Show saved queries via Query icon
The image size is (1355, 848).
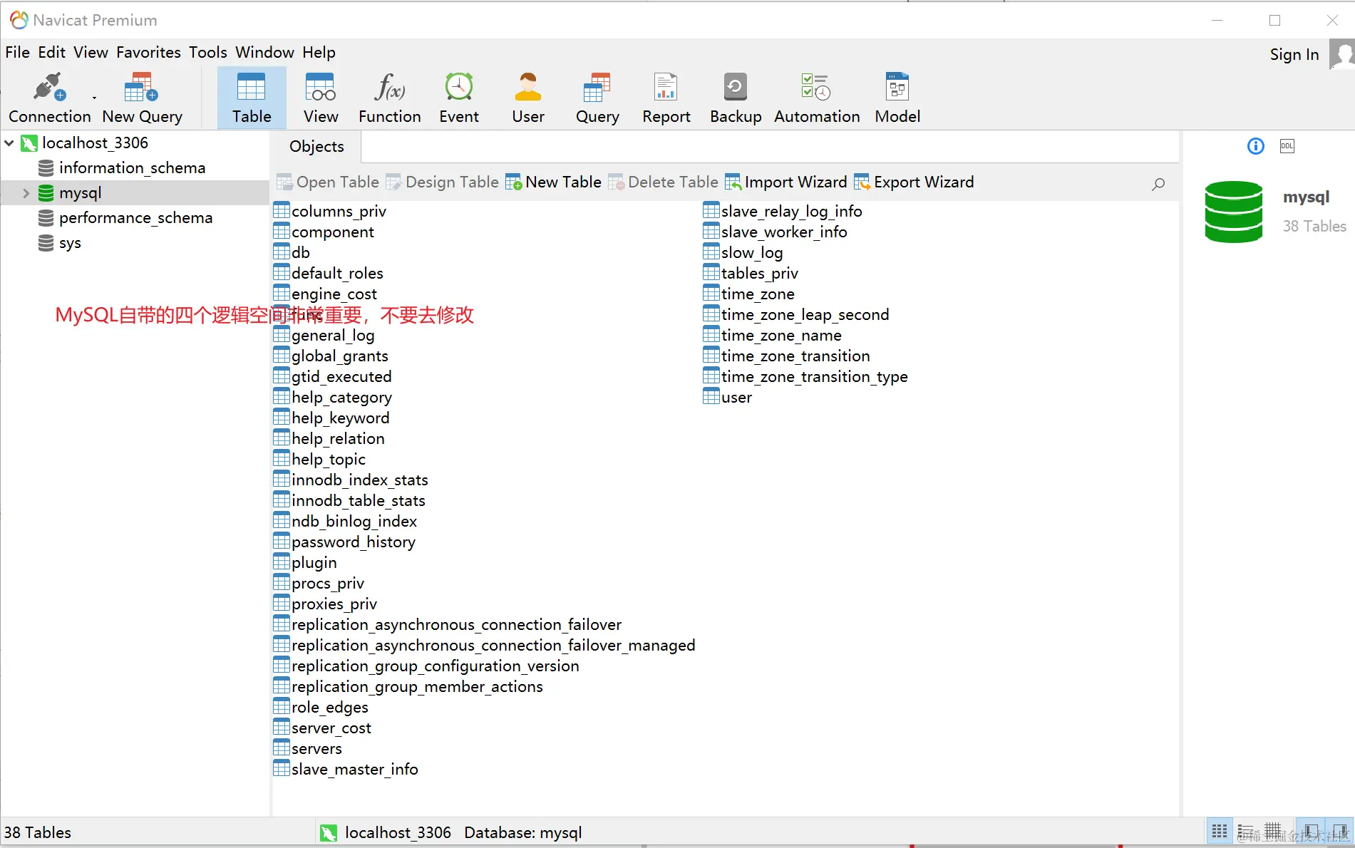597,98
